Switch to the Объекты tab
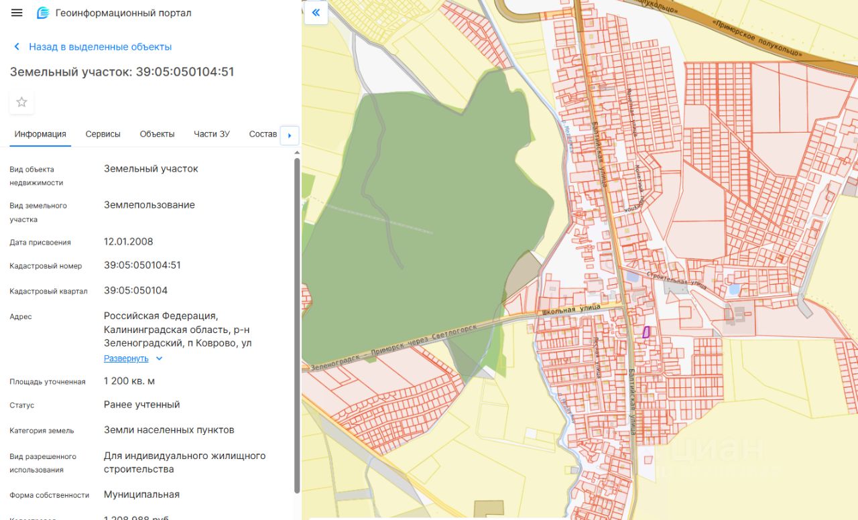Screen dimensions: 858x520 click(x=157, y=134)
